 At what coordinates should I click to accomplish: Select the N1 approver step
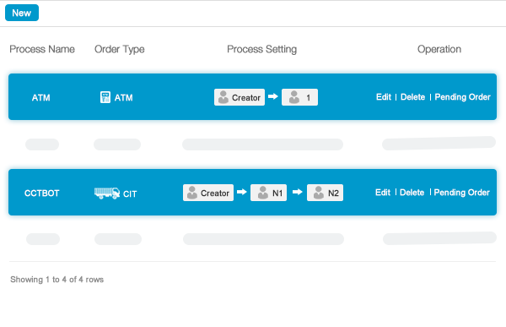(268, 193)
